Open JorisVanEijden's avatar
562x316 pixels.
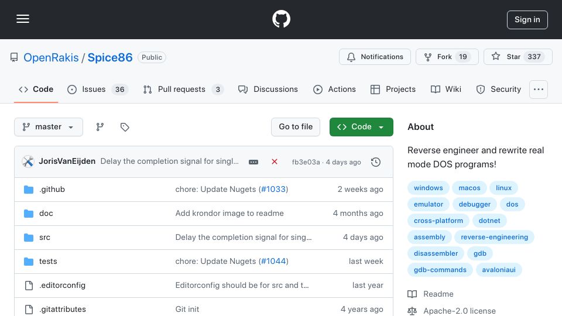coord(28,162)
